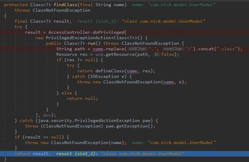
Task: Click the italic doPrivileged method call
Action: click(x=108, y=33)
